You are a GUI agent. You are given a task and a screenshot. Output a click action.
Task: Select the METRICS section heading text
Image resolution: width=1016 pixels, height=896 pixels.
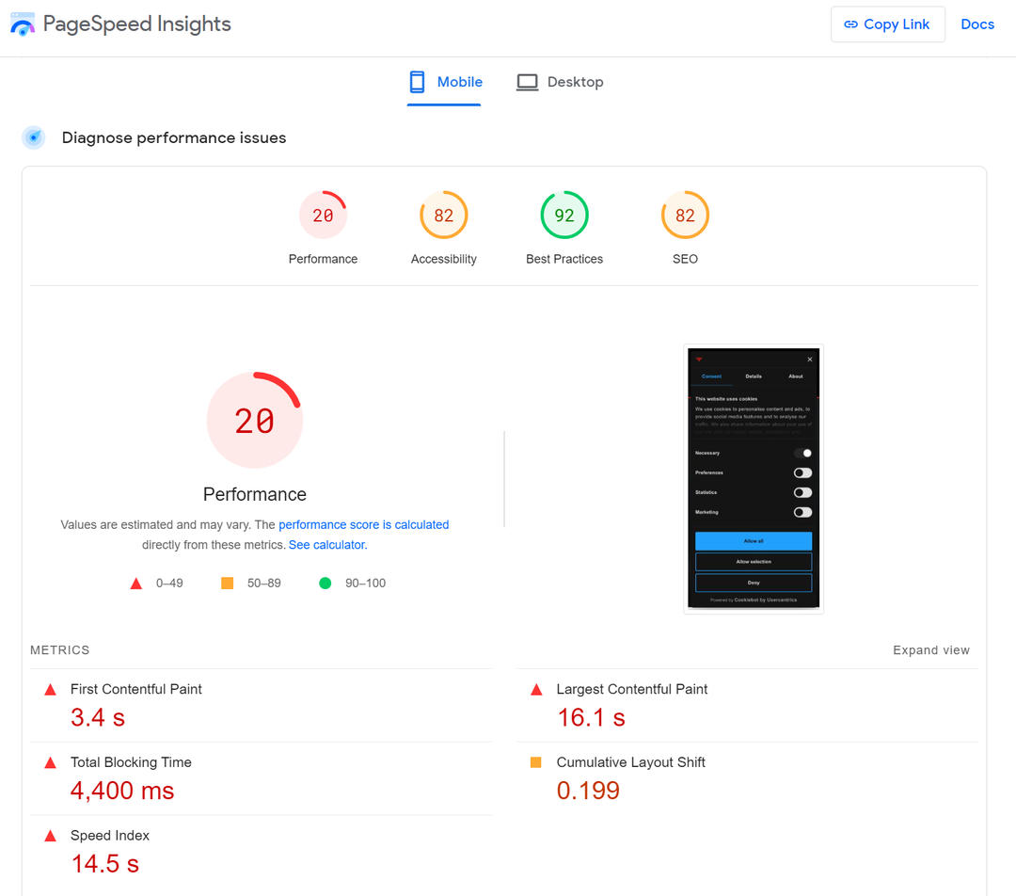pos(59,649)
